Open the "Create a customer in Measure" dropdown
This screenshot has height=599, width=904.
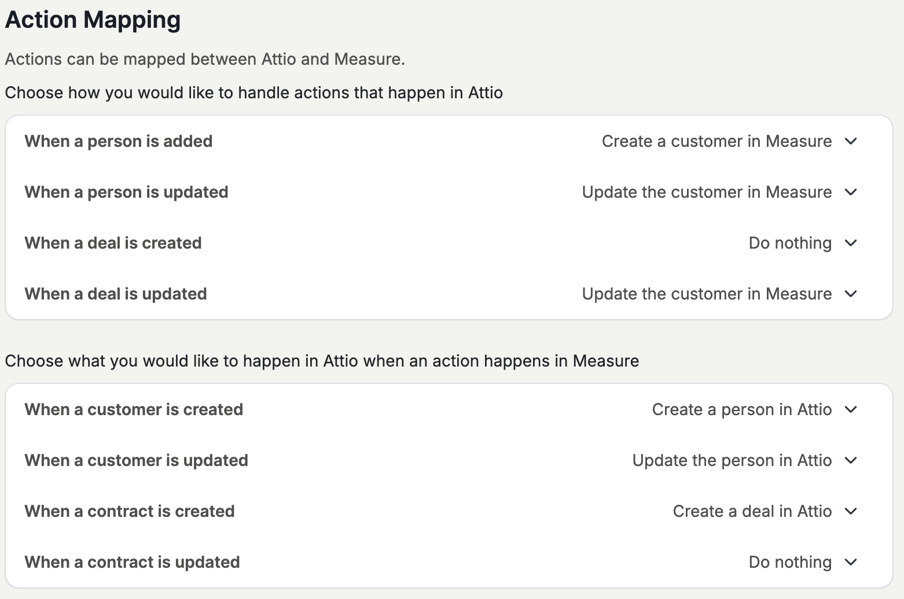tap(716, 142)
